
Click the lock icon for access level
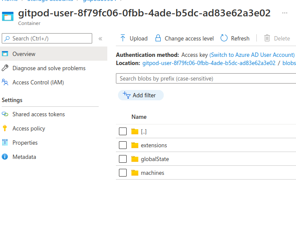(x=158, y=38)
